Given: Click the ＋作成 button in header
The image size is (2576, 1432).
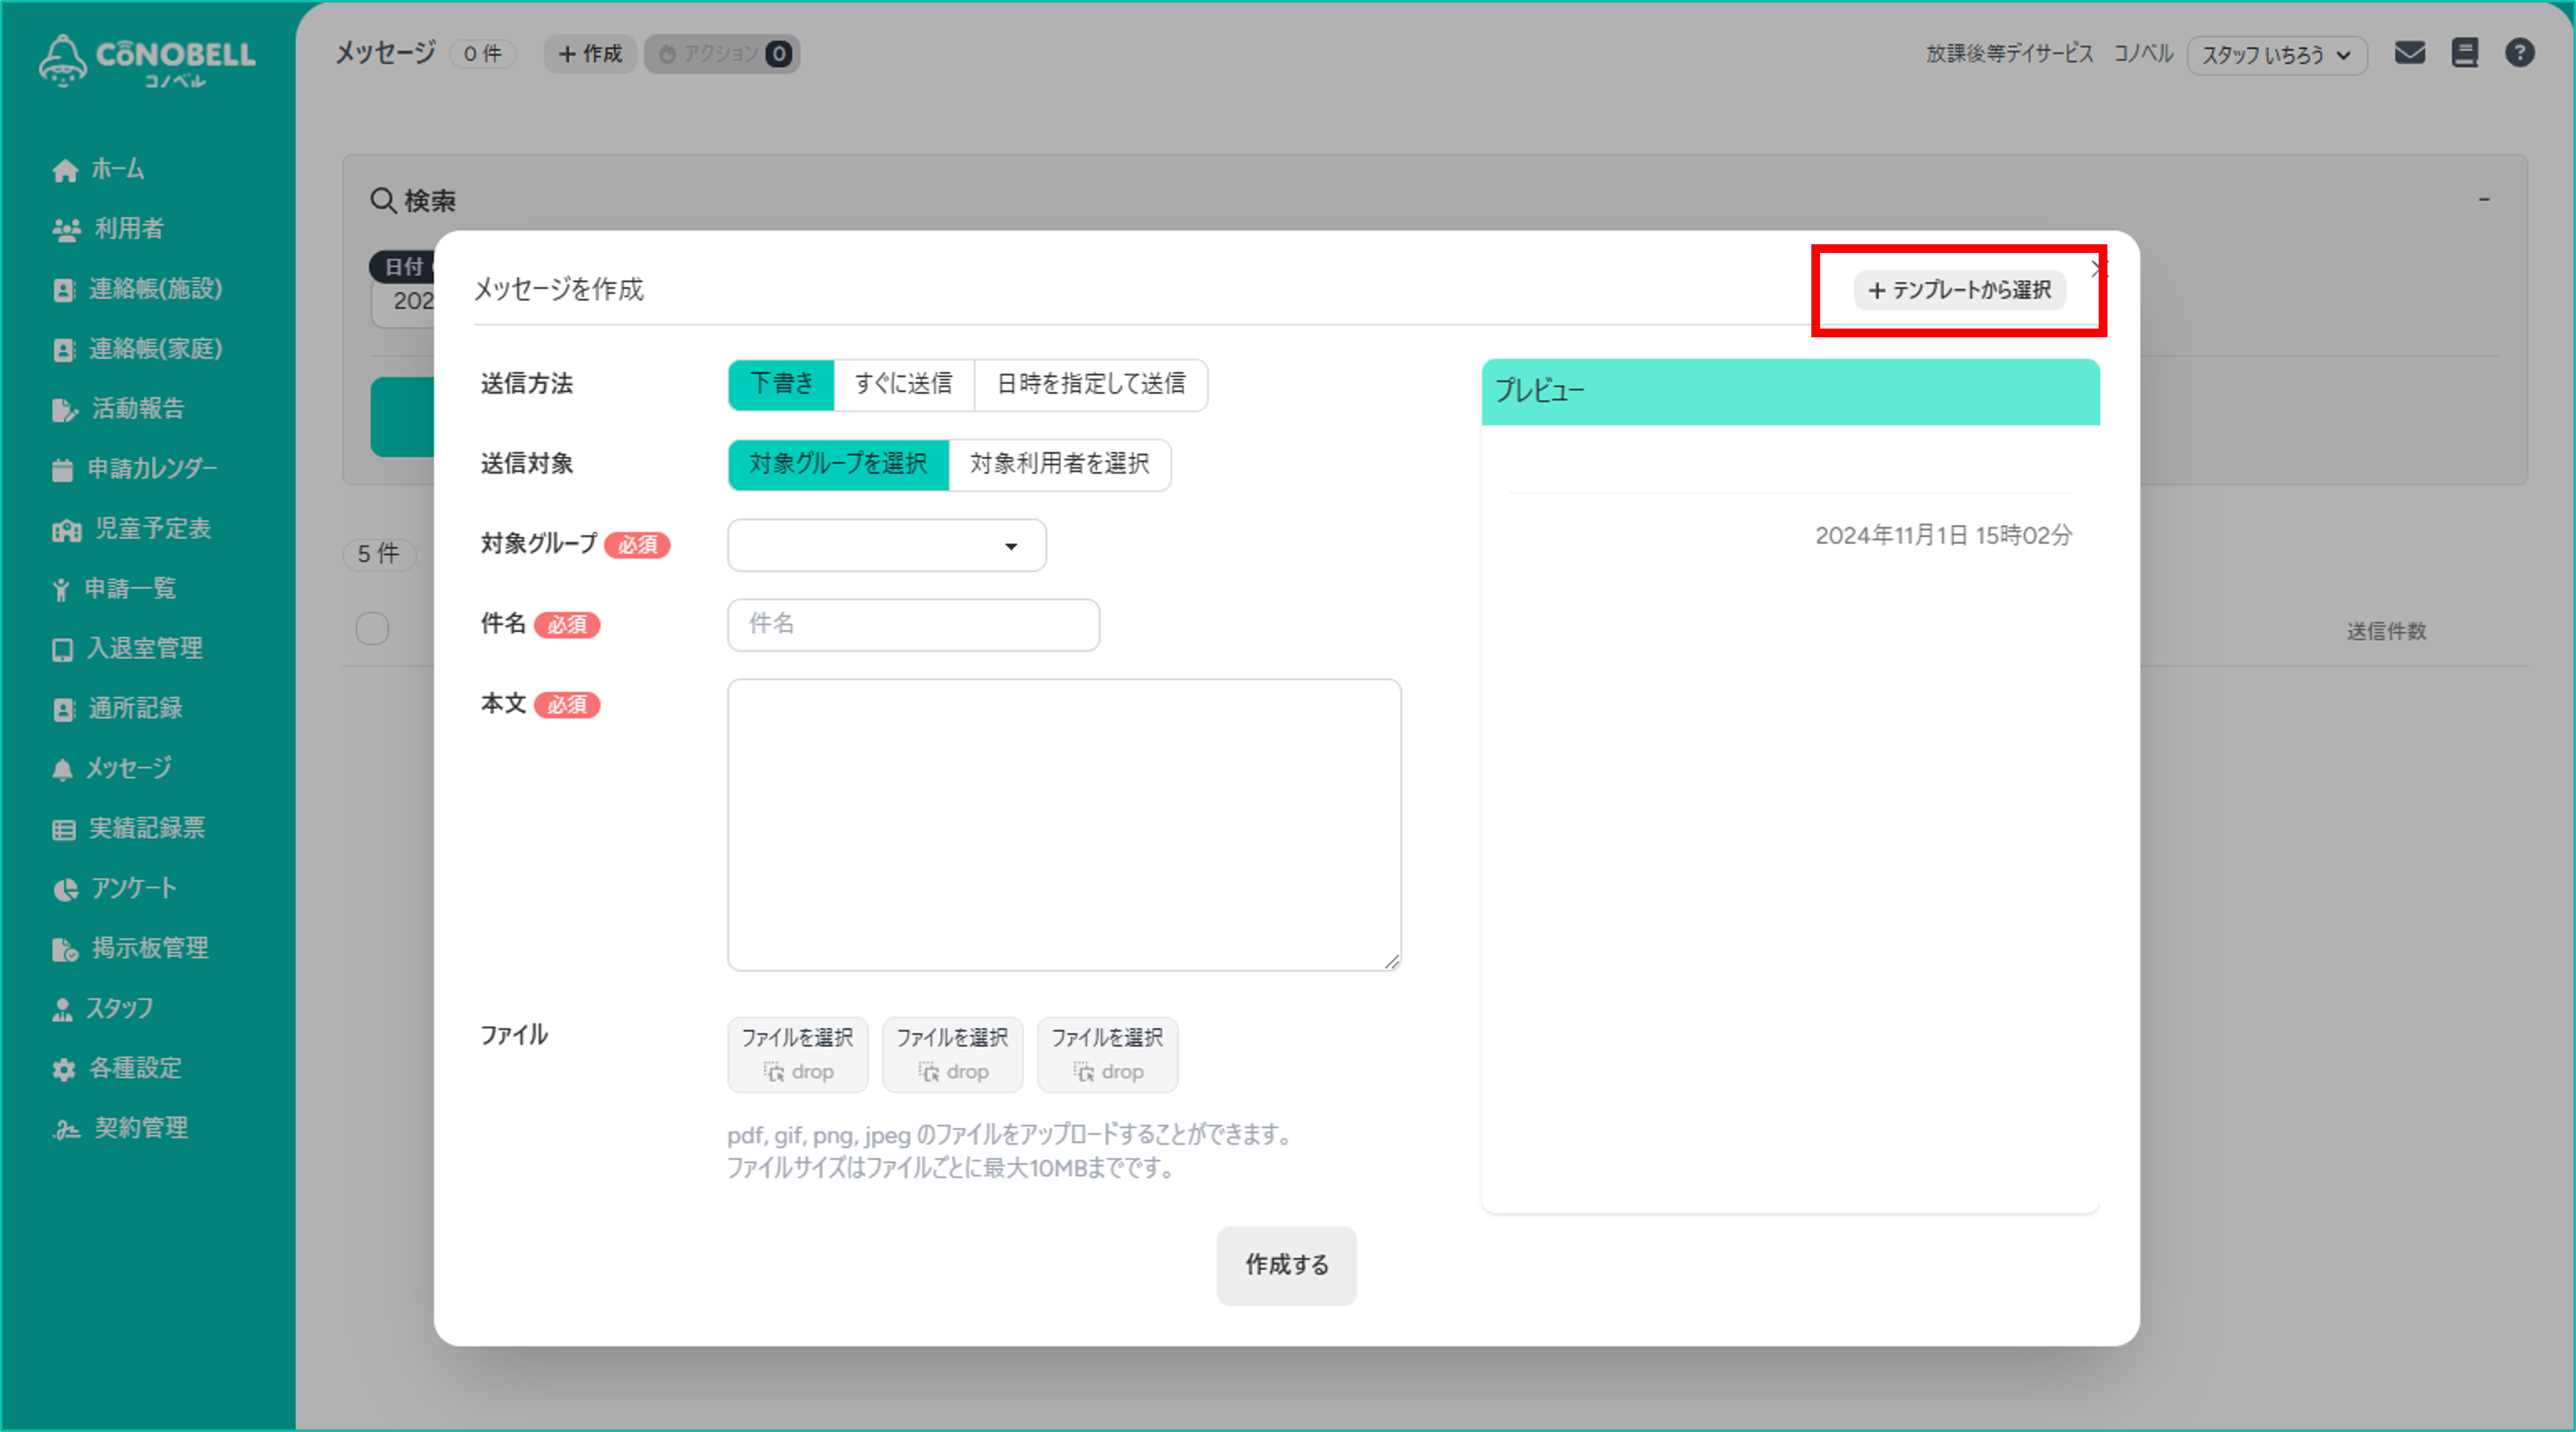Looking at the screenshot, I should [590, 54].
